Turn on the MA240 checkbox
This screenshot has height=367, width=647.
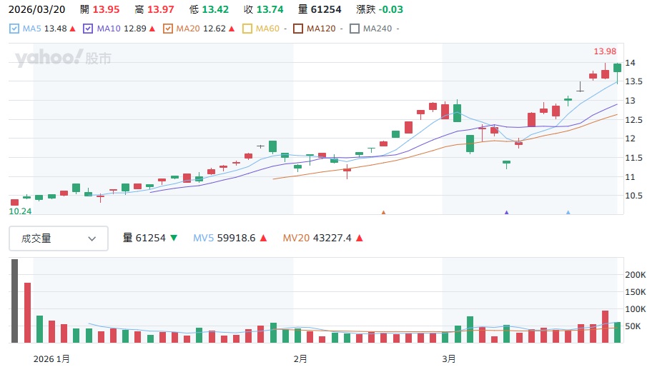point(355,29)
